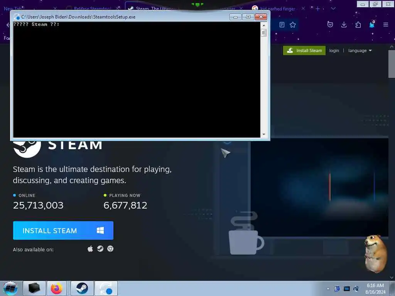Minimize the SteamtoolsSetup console window
This screenshot has height=296, width=395.
point(236,17)
